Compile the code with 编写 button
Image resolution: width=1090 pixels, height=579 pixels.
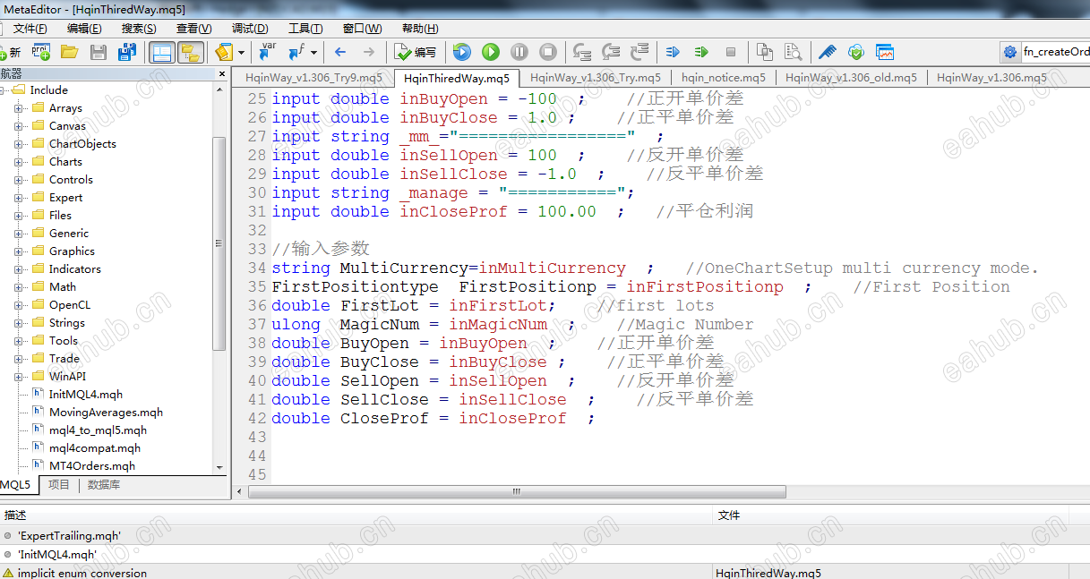click(x=416, y=52)
